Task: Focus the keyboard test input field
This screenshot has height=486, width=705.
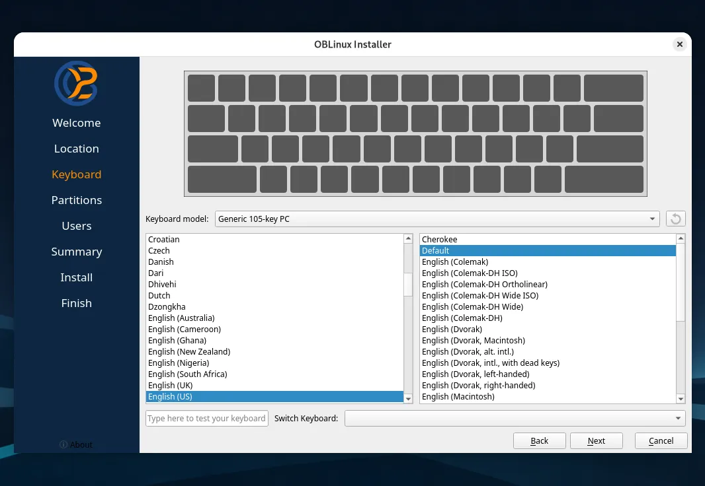Action: [207, 418]
